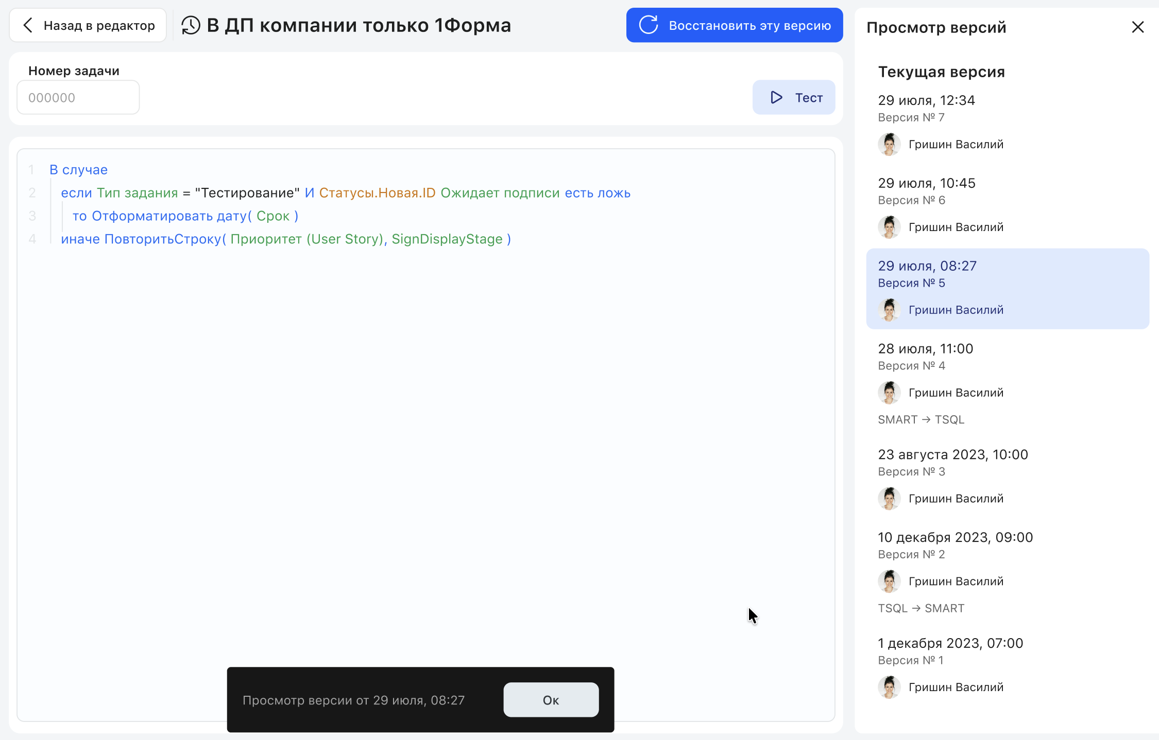Click the circular restore arrow icon
This screenshot has height=740, width=1159.
649,25
